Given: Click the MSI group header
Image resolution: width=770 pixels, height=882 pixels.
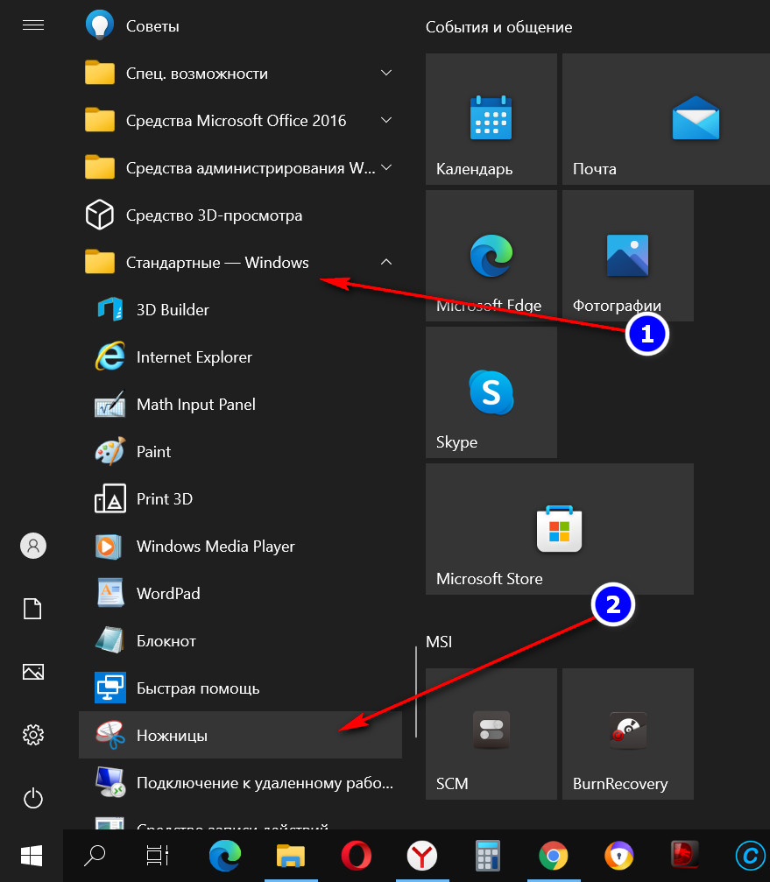Looking at the screenshot, I should pos(439,642).
